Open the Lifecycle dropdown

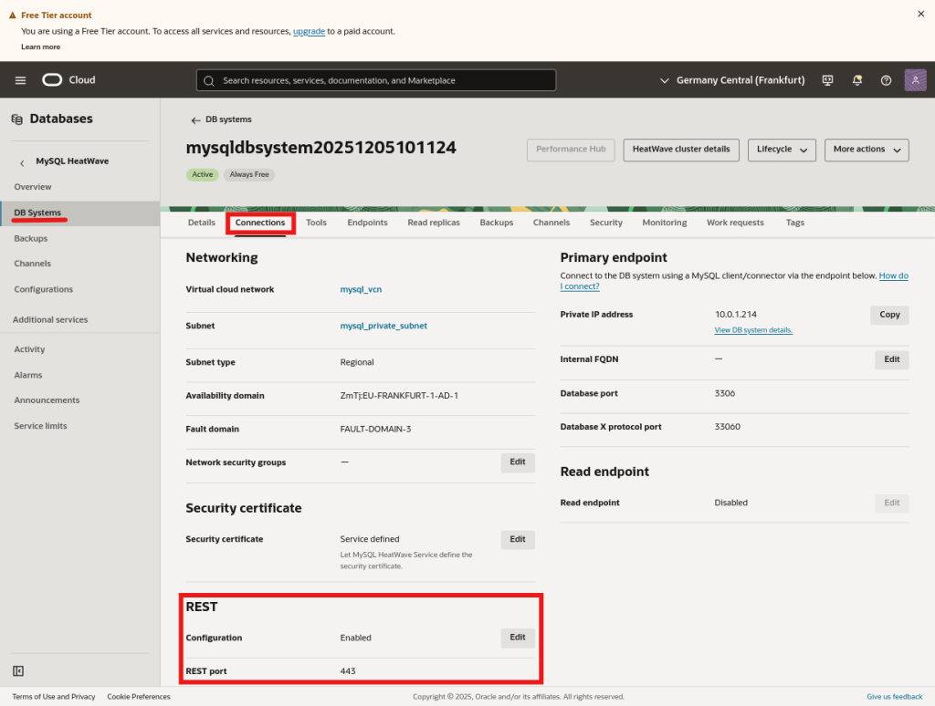click(781, 150)
